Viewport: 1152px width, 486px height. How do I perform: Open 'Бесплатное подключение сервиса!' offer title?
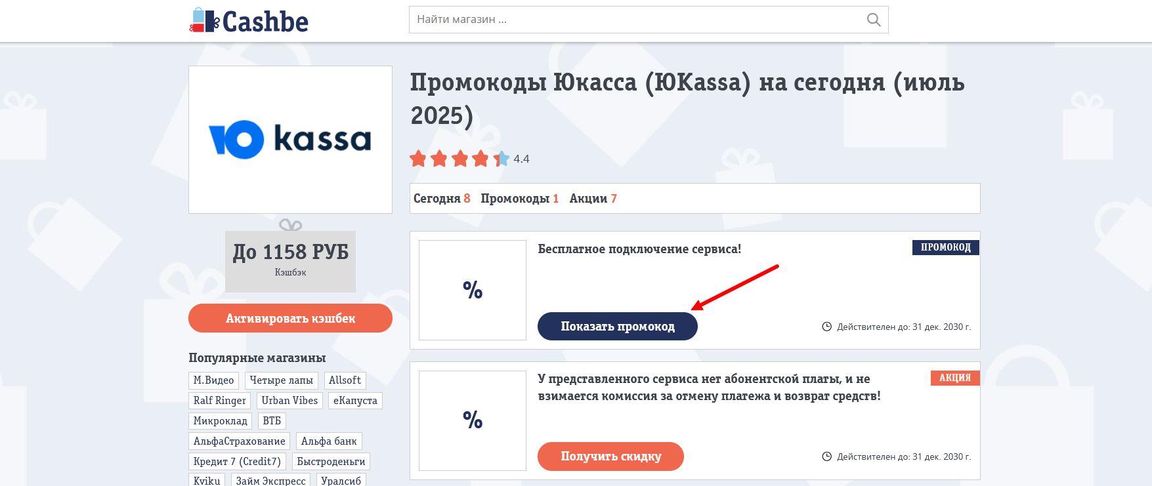point(639,249)
